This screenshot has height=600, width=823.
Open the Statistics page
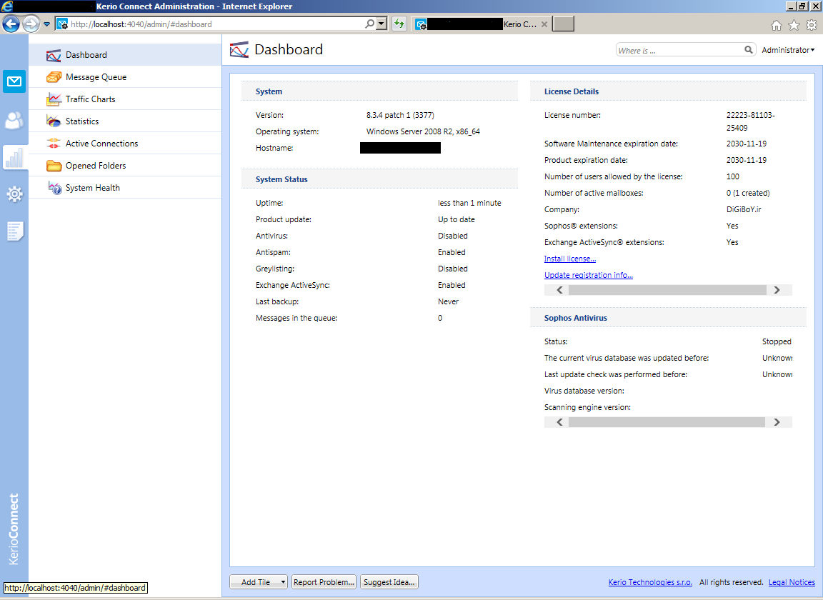pos(125,121)
